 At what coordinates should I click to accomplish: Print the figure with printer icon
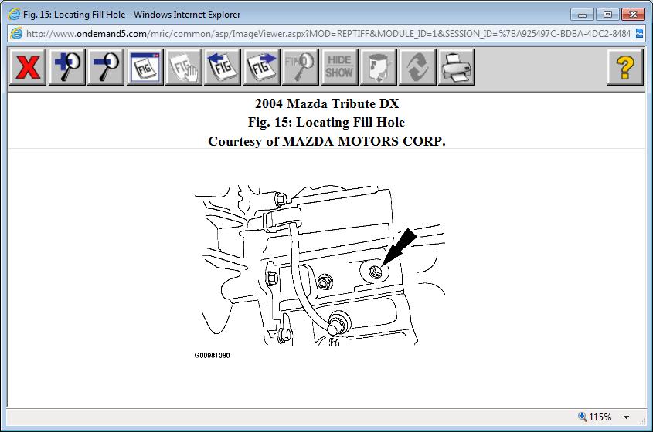coord(456,67)
